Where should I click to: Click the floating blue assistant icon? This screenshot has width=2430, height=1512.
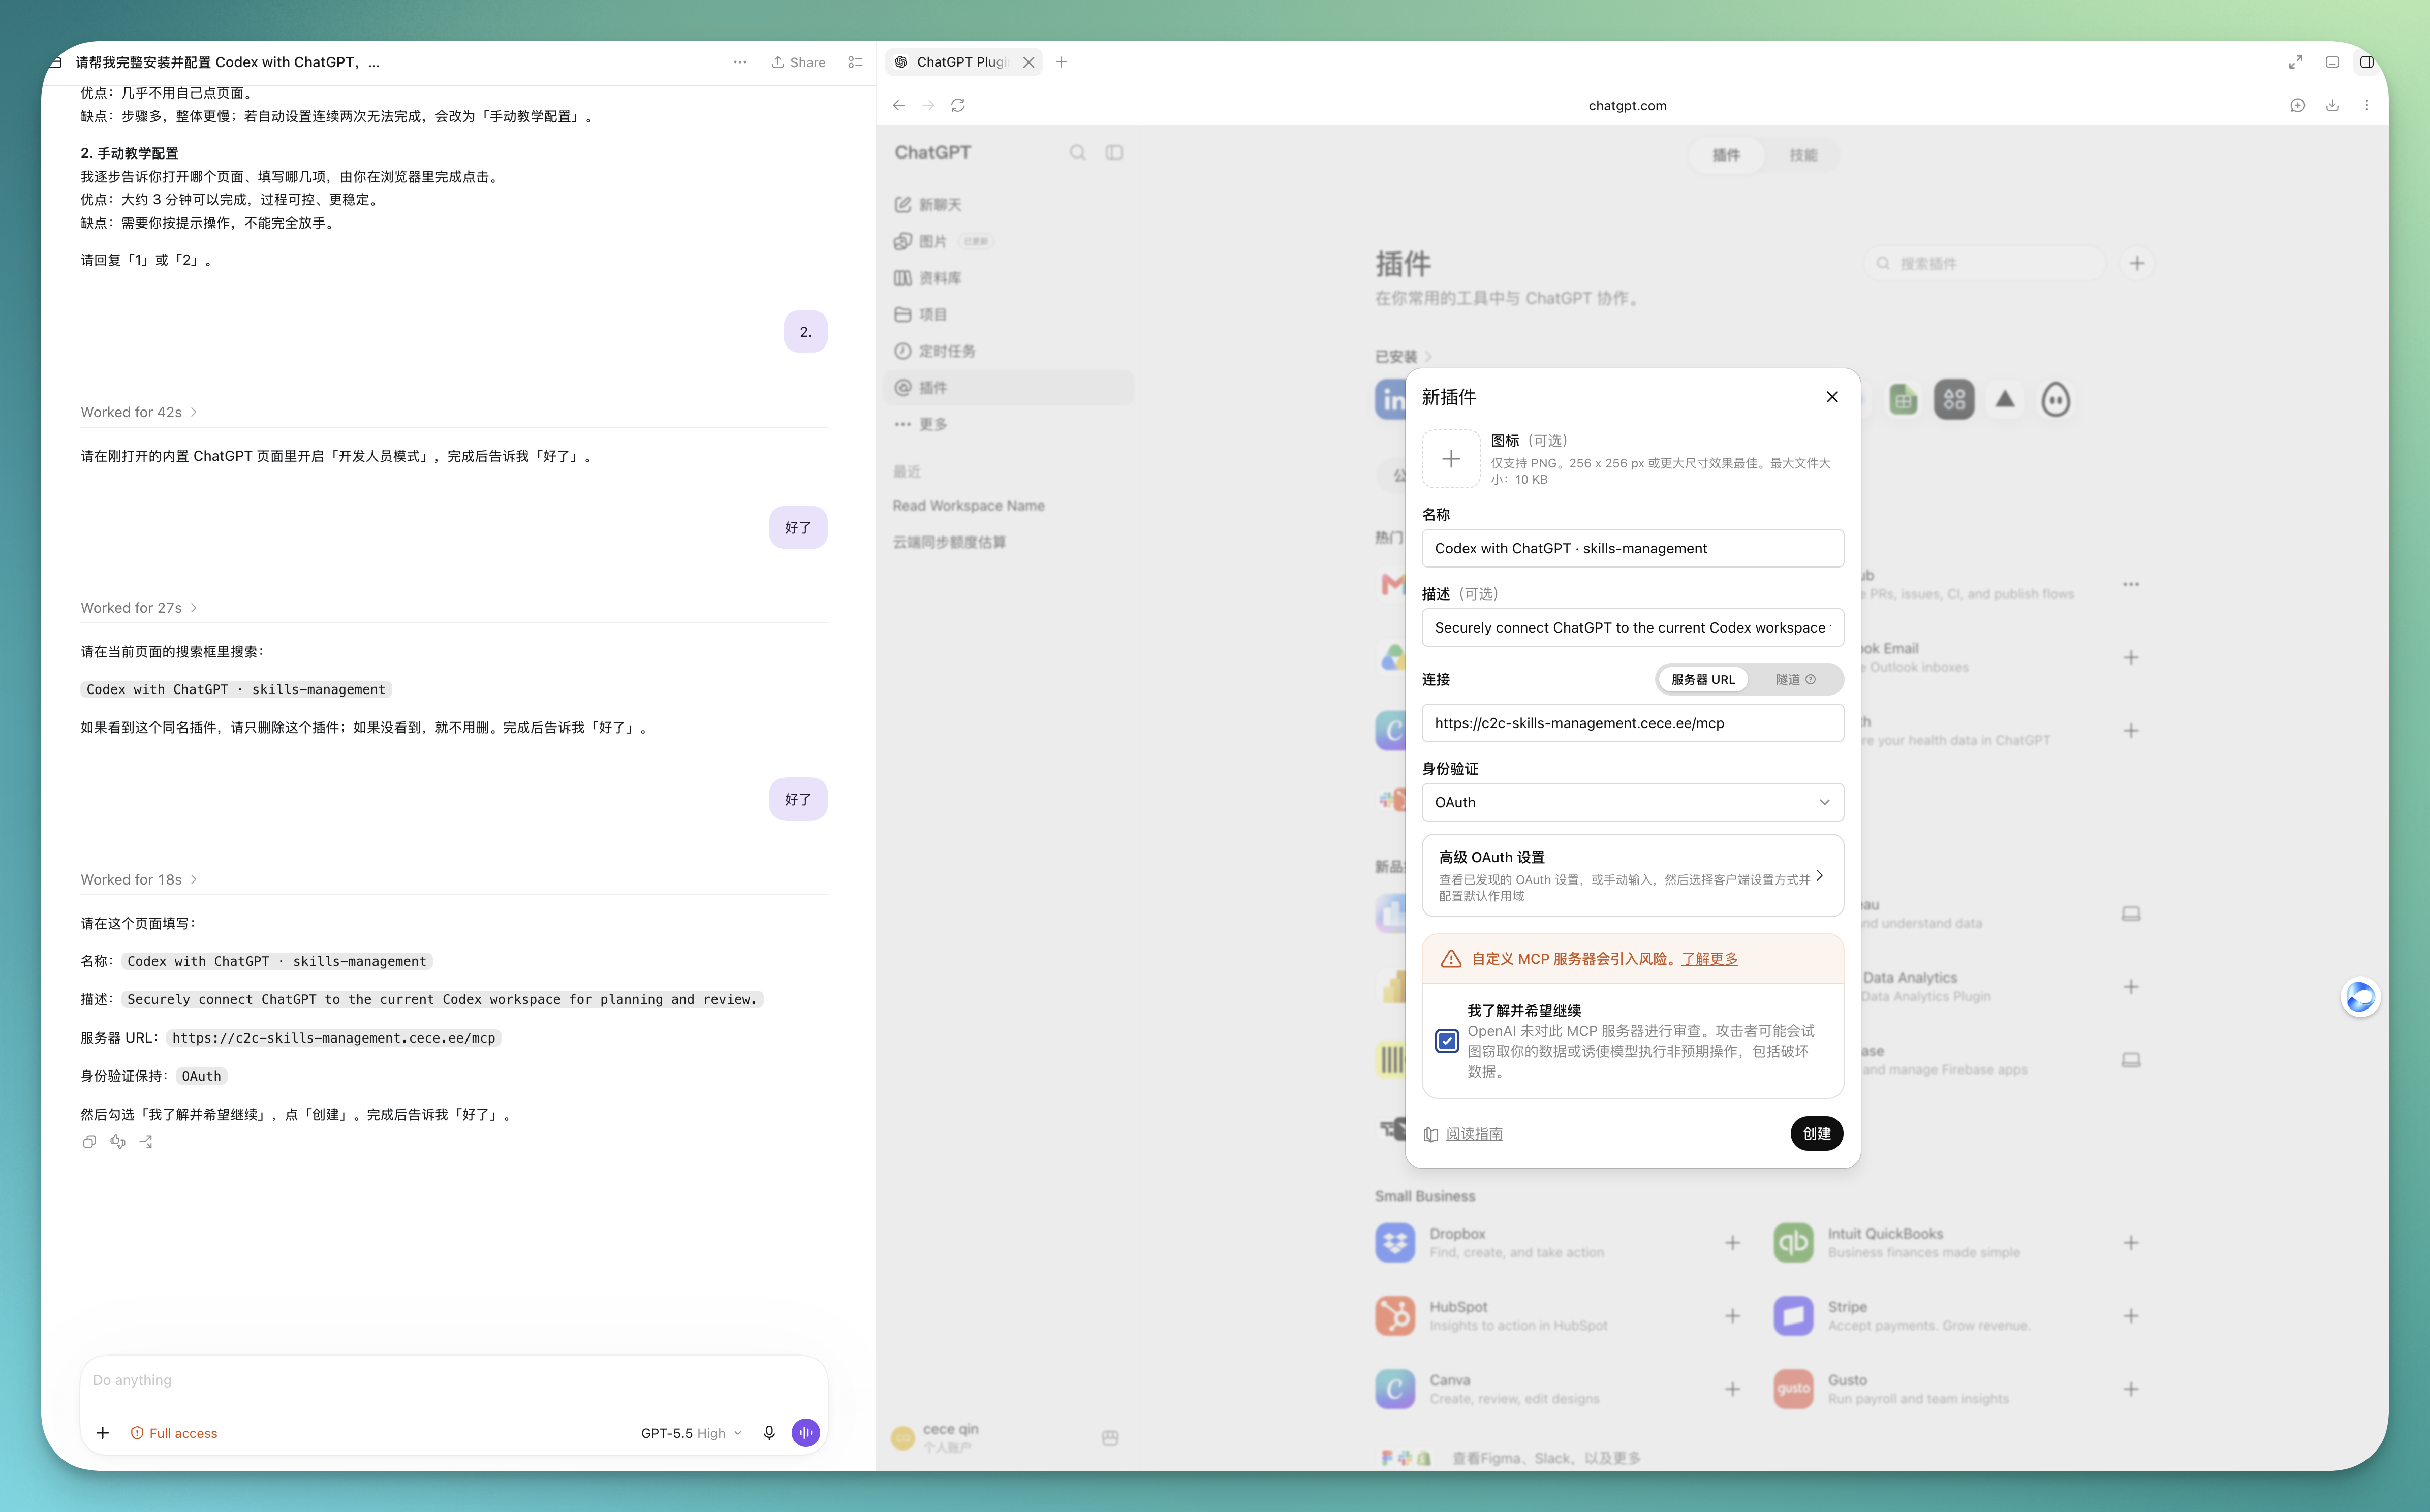2360,997
